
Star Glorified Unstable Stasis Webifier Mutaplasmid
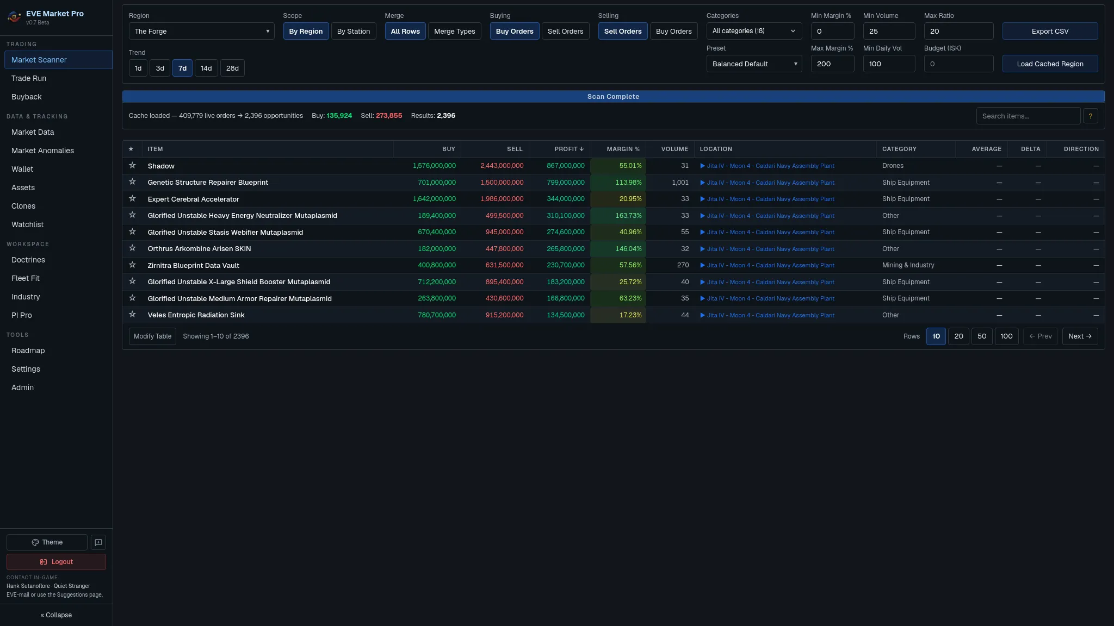tap(132, 231)
